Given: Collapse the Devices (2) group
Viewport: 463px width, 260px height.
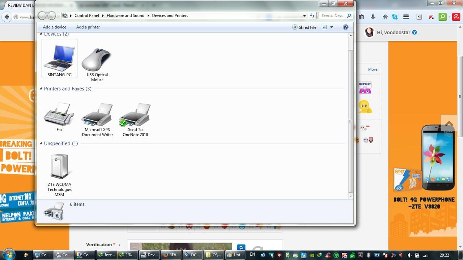Looking at the screenshot, I should click(41, 34).
